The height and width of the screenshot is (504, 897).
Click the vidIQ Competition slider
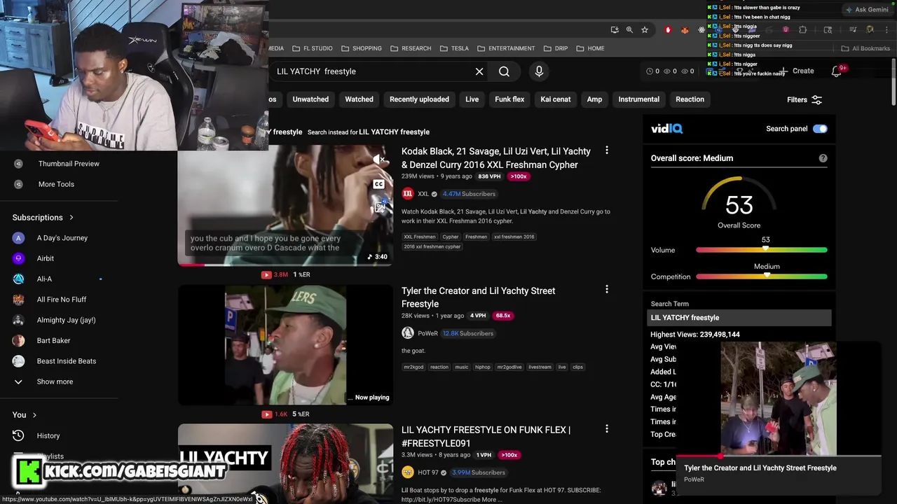761,276
